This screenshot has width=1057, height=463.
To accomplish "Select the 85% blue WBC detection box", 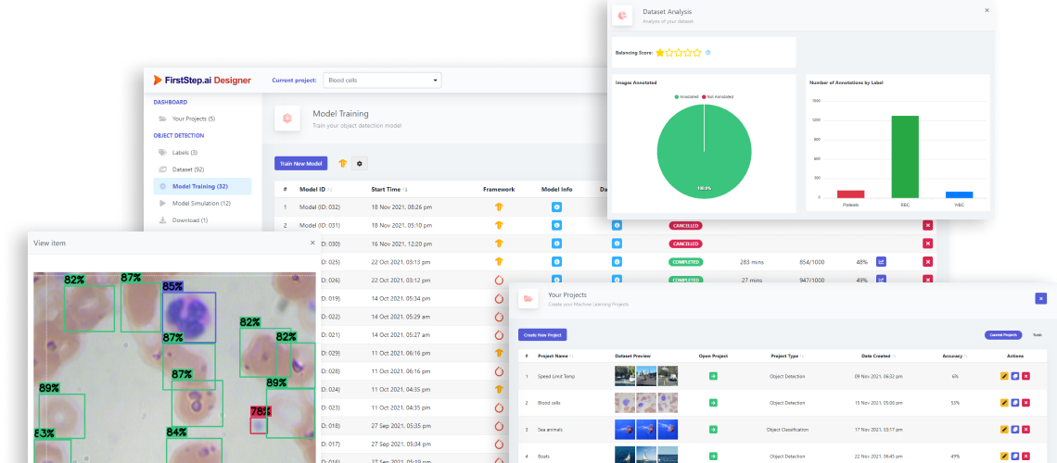I will [189, 317].
